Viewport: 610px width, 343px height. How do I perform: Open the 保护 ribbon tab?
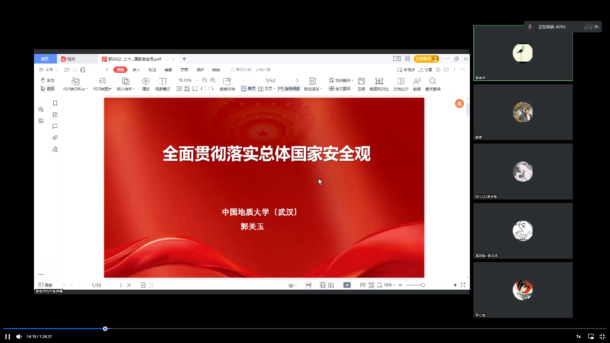pyautogui.click(x=200, y=70)
